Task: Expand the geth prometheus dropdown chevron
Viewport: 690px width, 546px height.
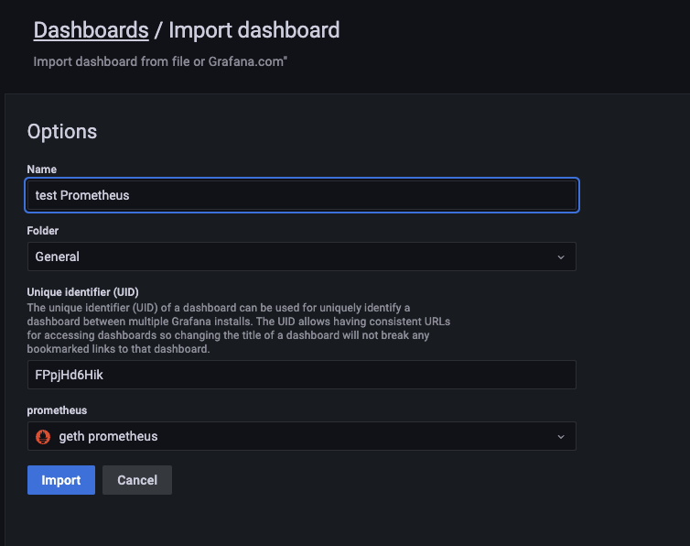Action: coord(561,437)
